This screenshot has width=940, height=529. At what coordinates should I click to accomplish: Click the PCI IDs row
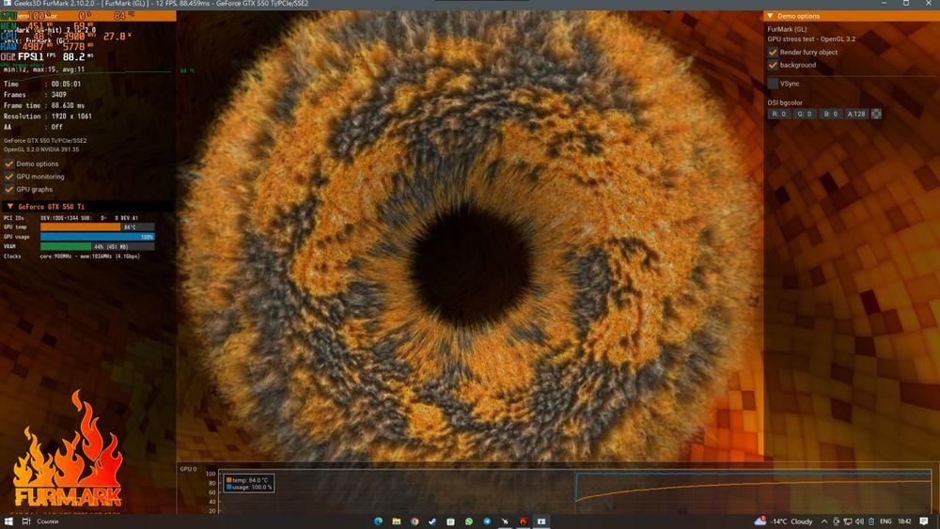[x=70, y=218]
